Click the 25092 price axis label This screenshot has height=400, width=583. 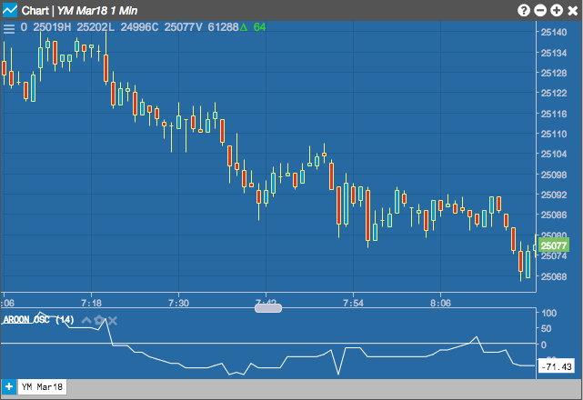point(554,195)
